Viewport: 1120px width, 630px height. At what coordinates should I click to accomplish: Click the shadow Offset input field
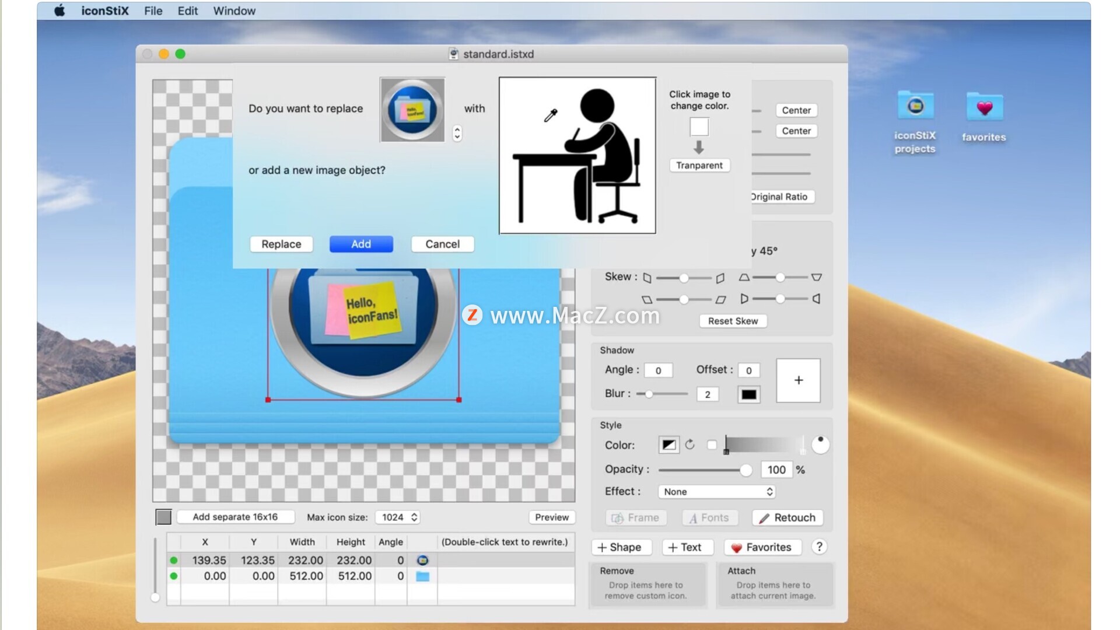tap(749, 370)
